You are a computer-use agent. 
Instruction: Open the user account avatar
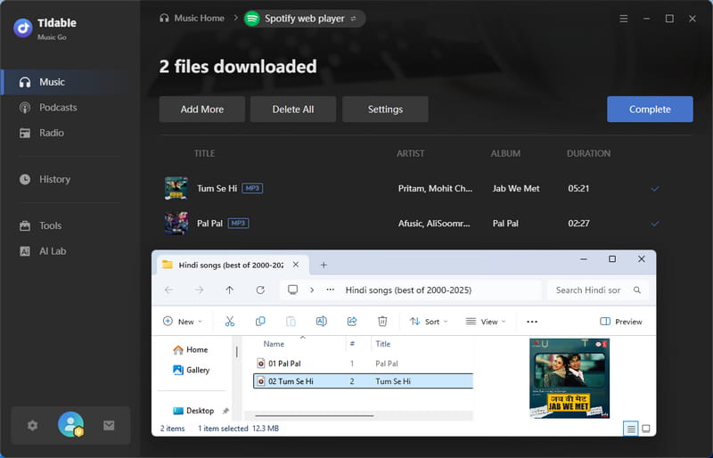point(70,424)
